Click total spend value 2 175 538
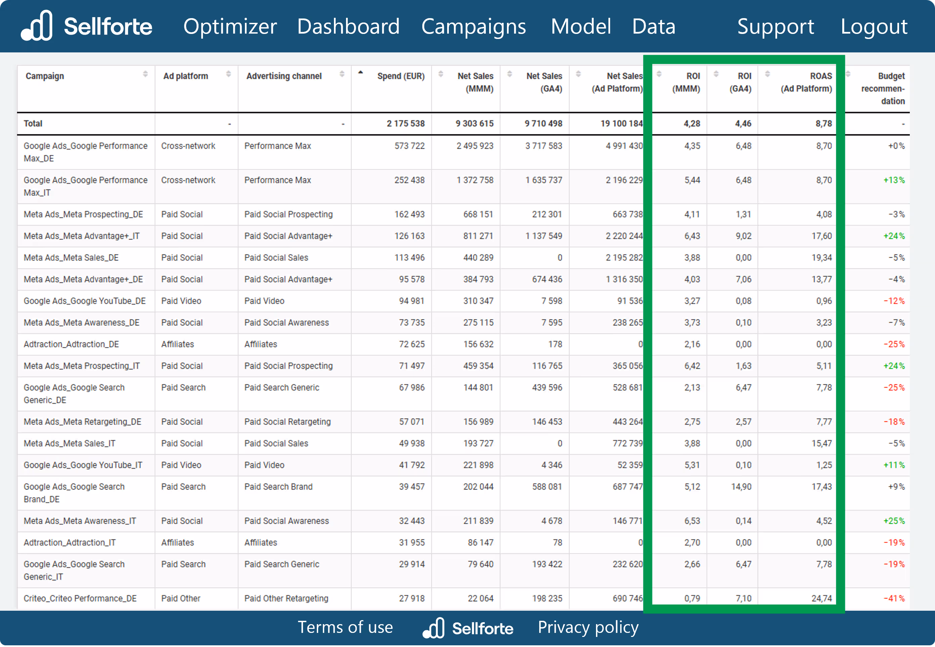Image resolution: width=935 pixels, height=647 pixels. pos(406,124)
